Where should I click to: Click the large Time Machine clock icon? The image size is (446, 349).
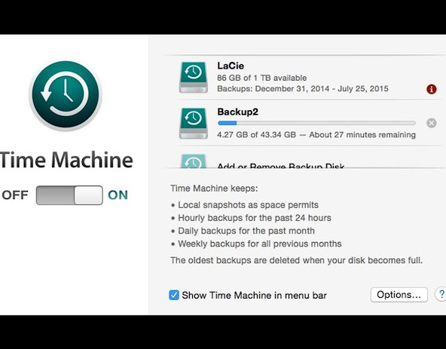(x=66, y=95)
